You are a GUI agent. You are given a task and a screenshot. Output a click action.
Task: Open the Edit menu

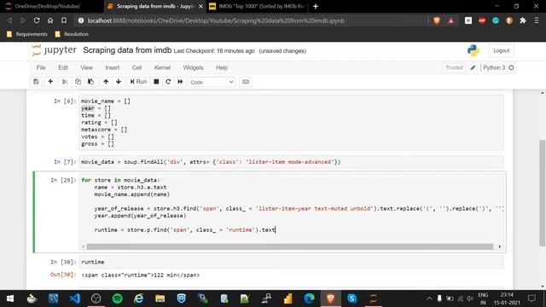(63, 67)
